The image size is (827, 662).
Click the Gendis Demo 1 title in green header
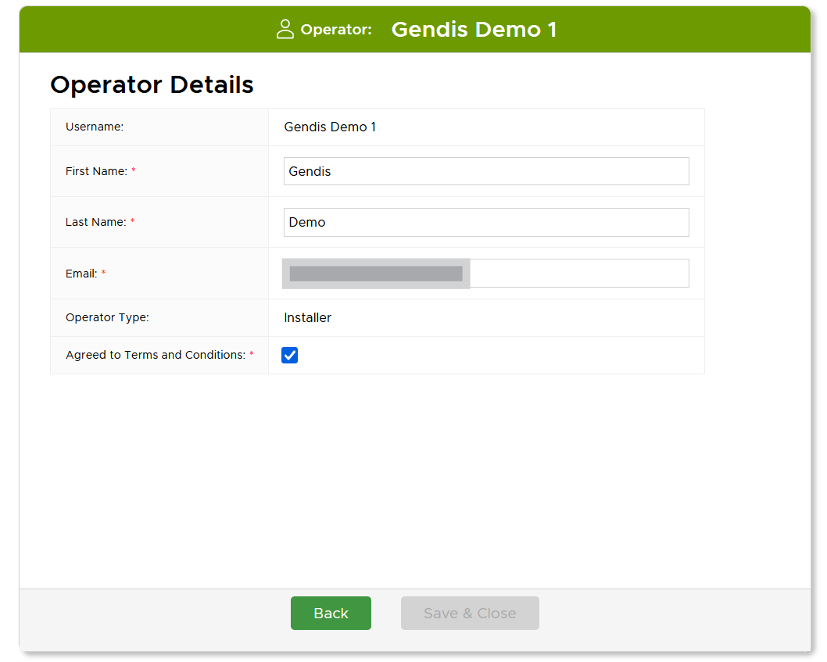pos(474,30)
